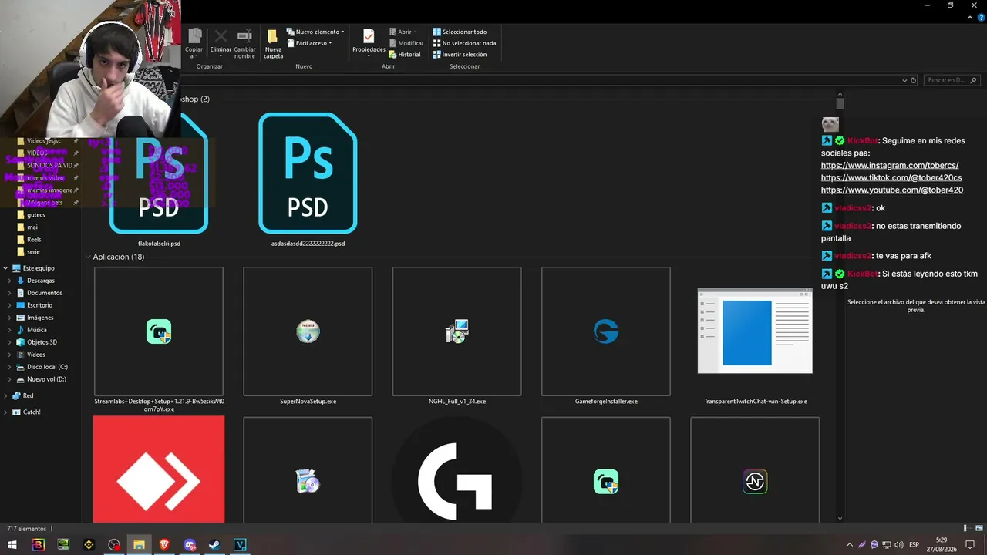Select the NGHL_Full_v1_34.exe icon
This screenshot has width=987, height=555.
456,331
